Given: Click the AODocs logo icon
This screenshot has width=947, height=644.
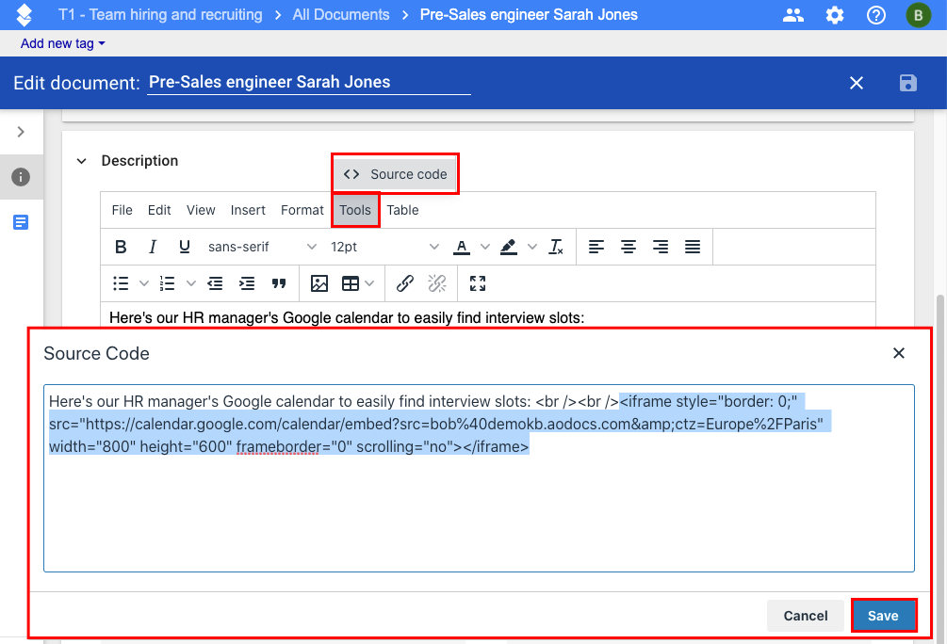Looking at the screenshot, I should click(24, 15).
